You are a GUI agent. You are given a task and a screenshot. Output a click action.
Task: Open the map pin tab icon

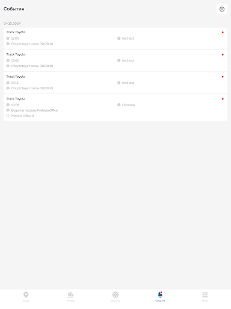click(26, 295)
